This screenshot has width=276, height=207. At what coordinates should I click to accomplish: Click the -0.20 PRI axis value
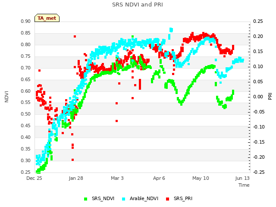259,157
